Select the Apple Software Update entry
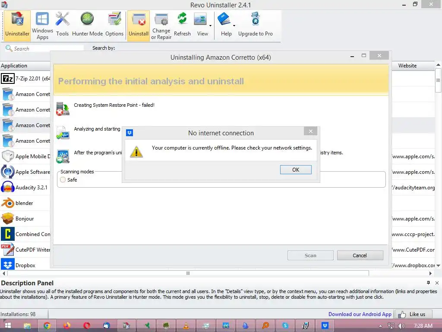Viewport: 442px width, 332px height. pyautogui.click(x=25, y=172)
